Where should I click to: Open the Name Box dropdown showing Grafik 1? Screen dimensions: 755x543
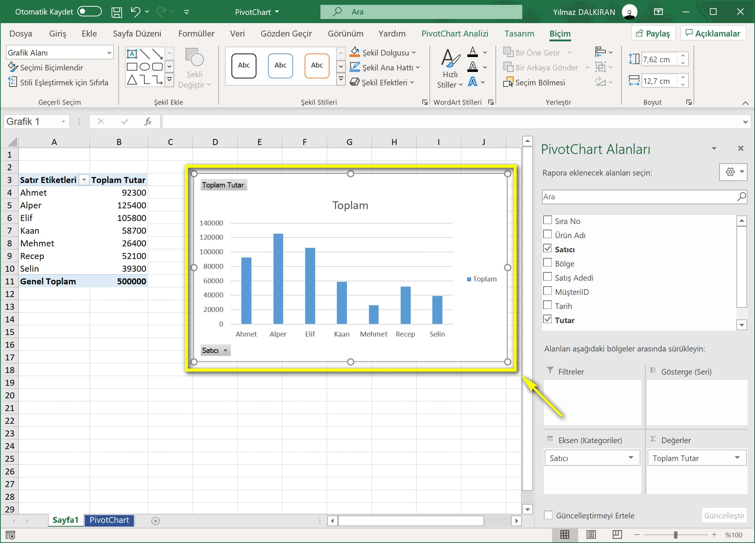[63, 121]
